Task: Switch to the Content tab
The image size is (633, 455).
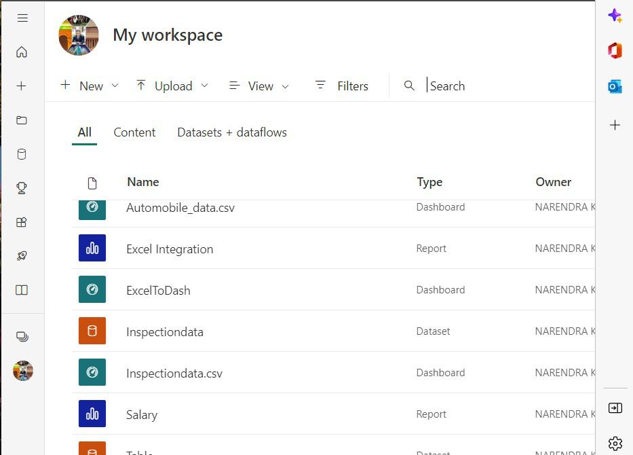Action: pyautogui.click(x=134, y=132)
